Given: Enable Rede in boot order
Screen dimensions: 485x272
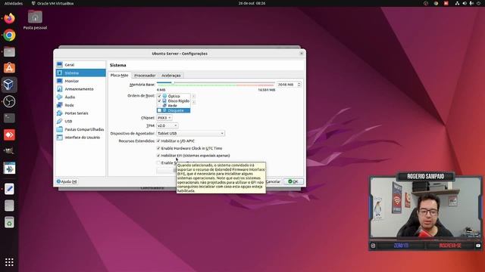Looking at the screenshot, I should (x=159, y=106).
